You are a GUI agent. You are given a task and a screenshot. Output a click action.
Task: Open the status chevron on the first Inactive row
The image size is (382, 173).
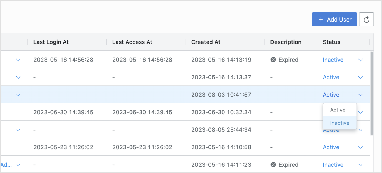(360, 60)
